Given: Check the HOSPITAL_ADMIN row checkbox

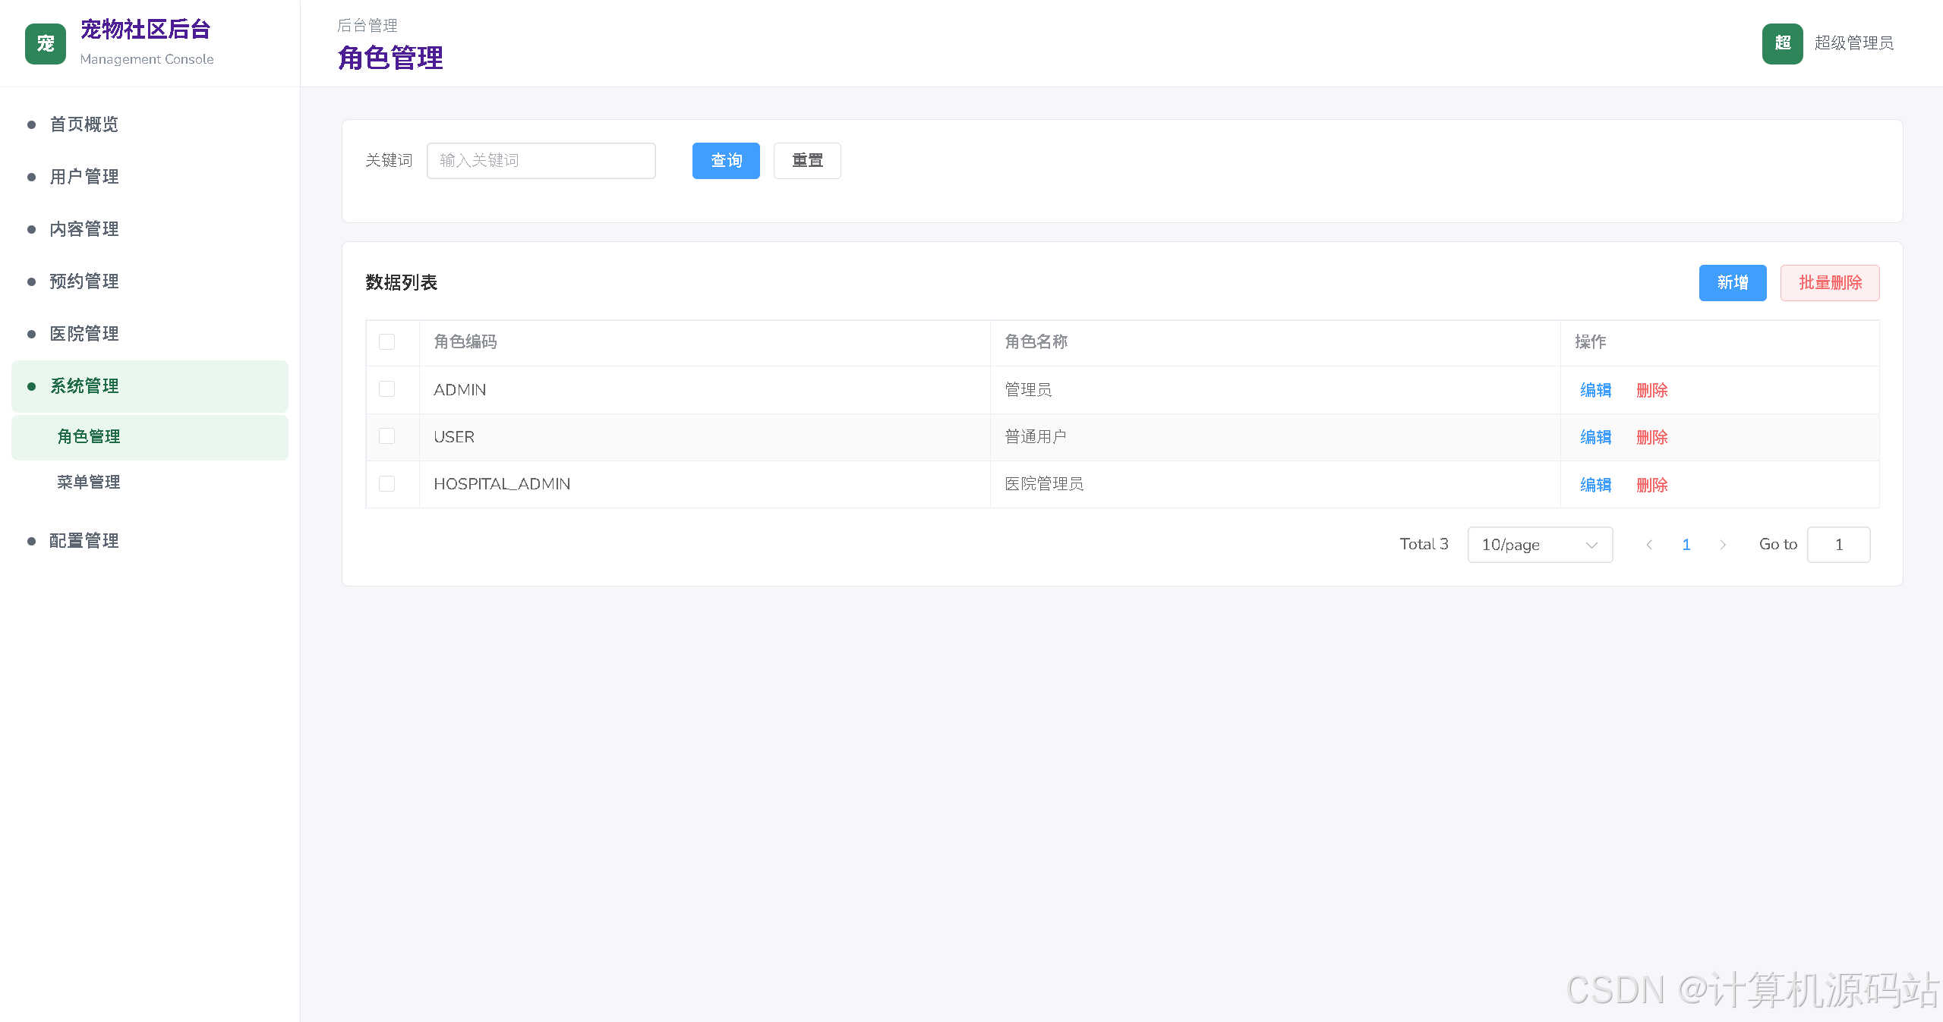Looking at the screenshot, I should (387, 483).
